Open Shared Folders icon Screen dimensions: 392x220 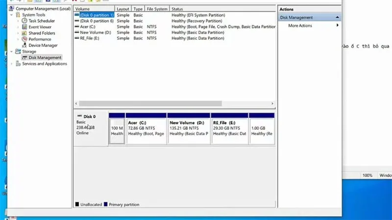tap(24, 33)
